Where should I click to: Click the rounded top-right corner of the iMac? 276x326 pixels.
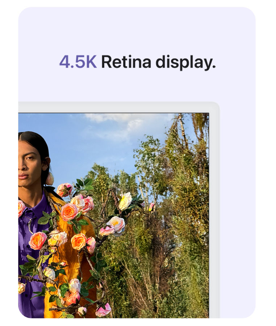click(x=214, y=107)
